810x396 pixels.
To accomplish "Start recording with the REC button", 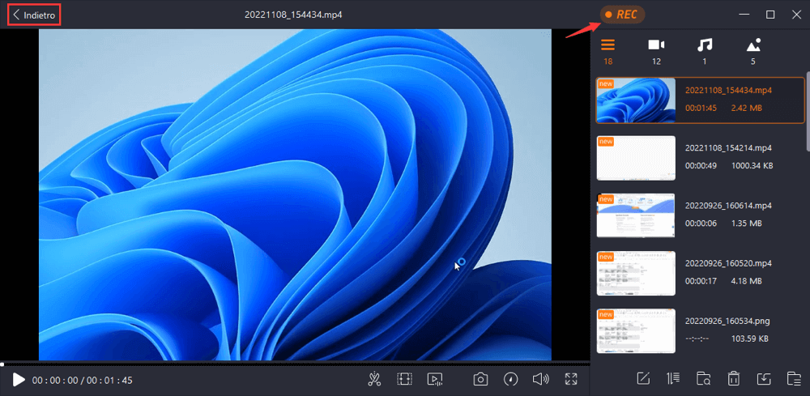I will [x=622, y=15].
